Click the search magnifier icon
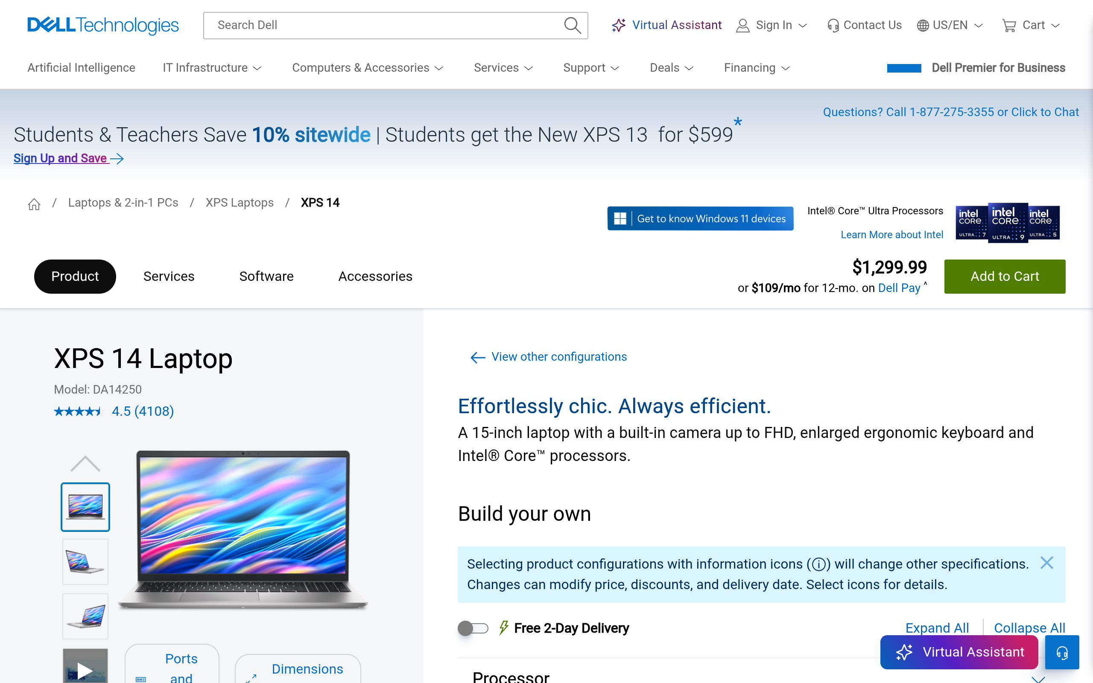 [x=572, y=25]
